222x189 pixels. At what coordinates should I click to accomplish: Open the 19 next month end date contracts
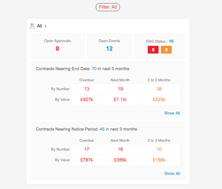coord(120,89)
